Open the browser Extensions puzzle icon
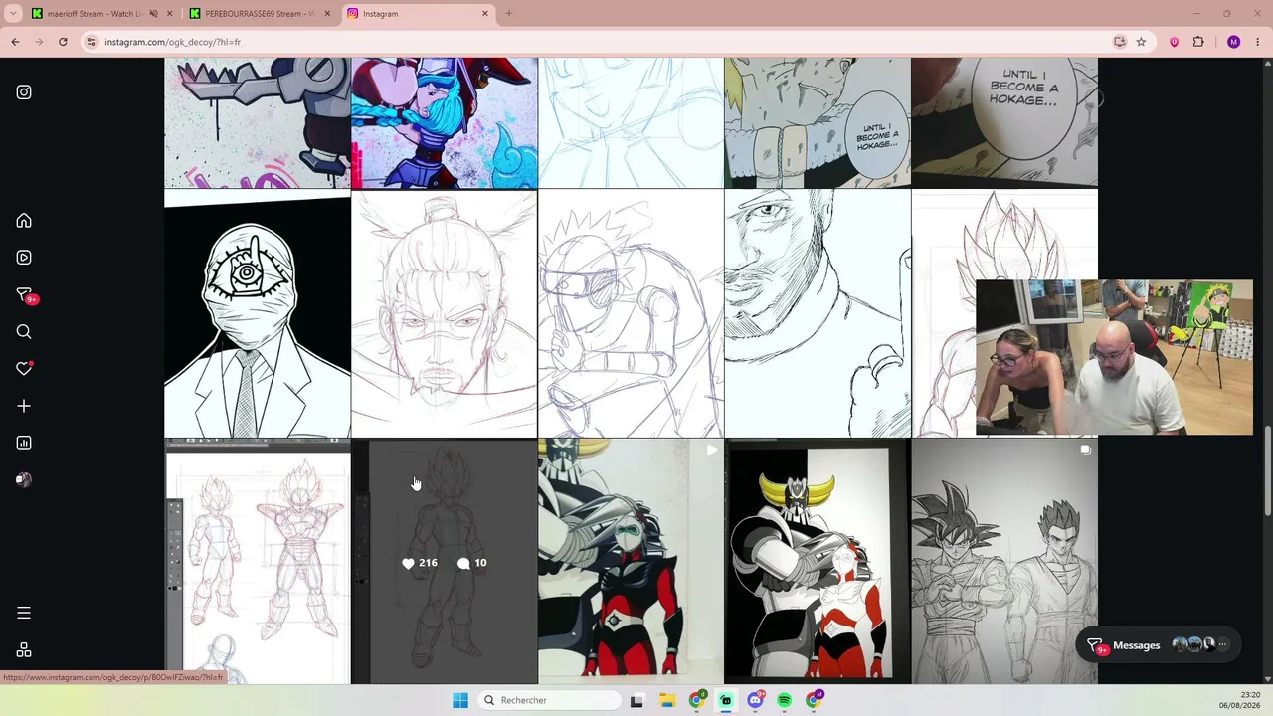Viewport: 1273px width, 716px height. coord(1198,42)
